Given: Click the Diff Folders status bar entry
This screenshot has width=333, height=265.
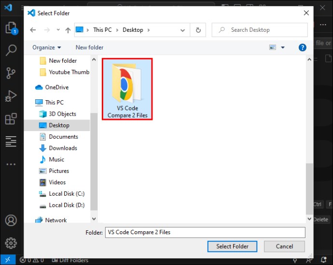Looking at the screenshot, I should [x=70, y=260].
